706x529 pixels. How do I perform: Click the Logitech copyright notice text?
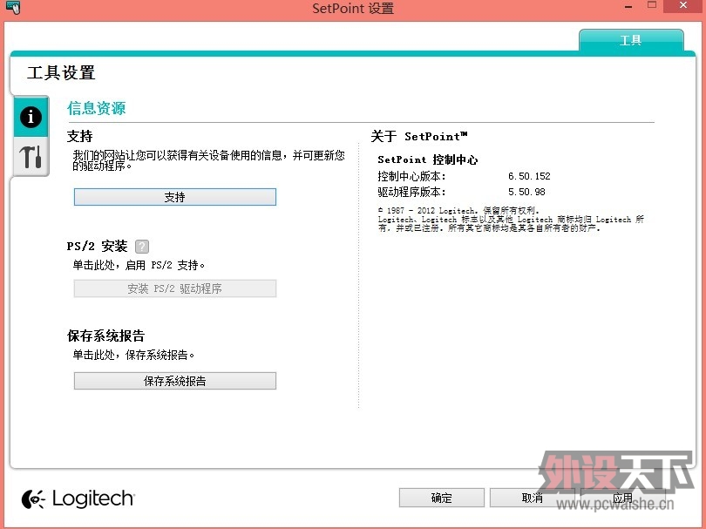(x=511, y=220)
